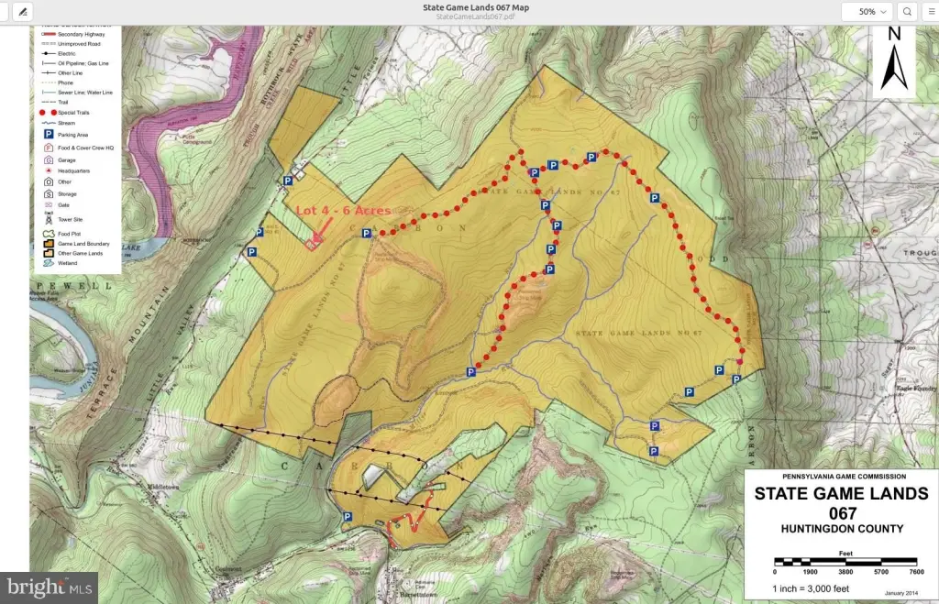The image size is (939, 604).
Task: Click the Food Plot legend outline icon
Action: click(47, 235)
